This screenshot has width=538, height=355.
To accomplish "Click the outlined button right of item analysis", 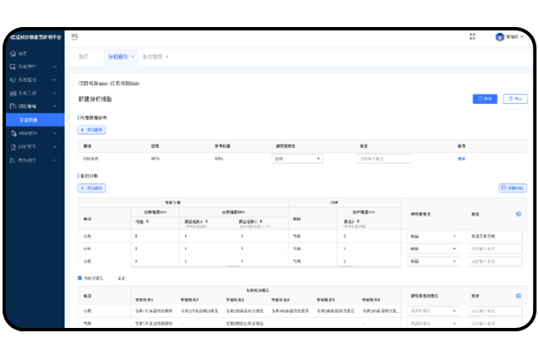I will point(513,188).
